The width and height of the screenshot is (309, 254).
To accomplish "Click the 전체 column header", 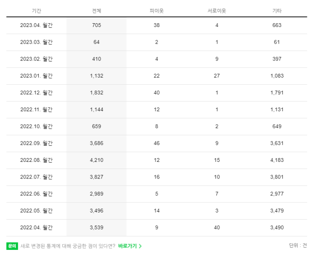I will [96, 10].
